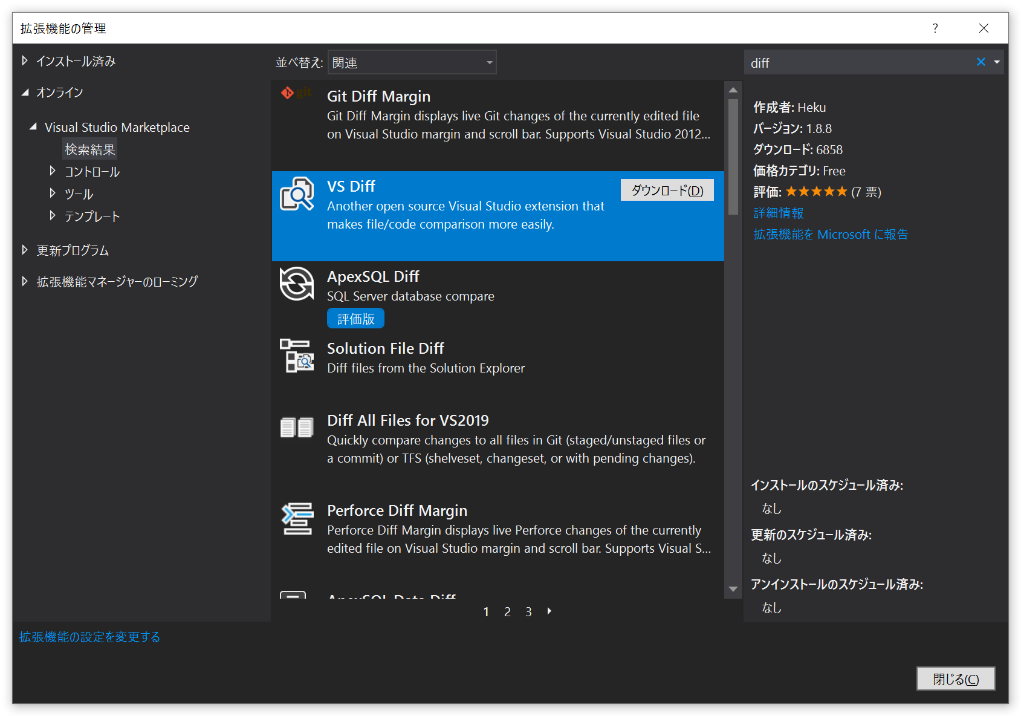Go to search results page 2
The width and height of the screenshot is (1021, 716).
(x=507, y=611)
